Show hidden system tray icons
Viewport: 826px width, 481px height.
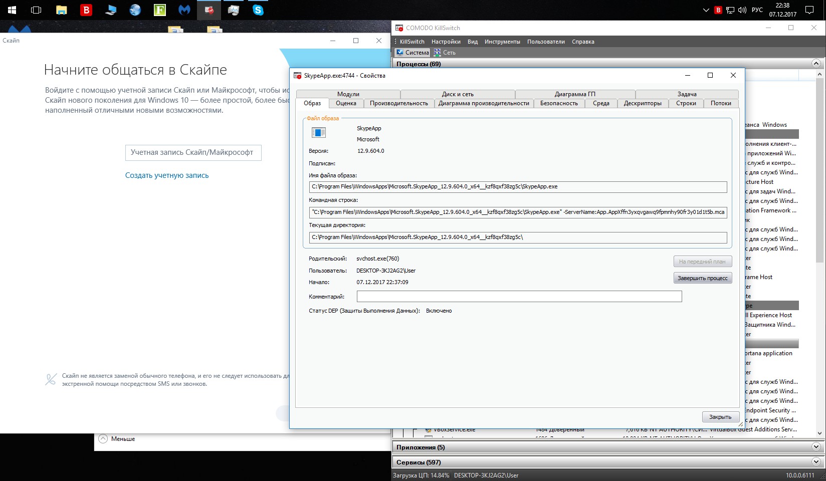pyautogui.click(x=706, y=10)
